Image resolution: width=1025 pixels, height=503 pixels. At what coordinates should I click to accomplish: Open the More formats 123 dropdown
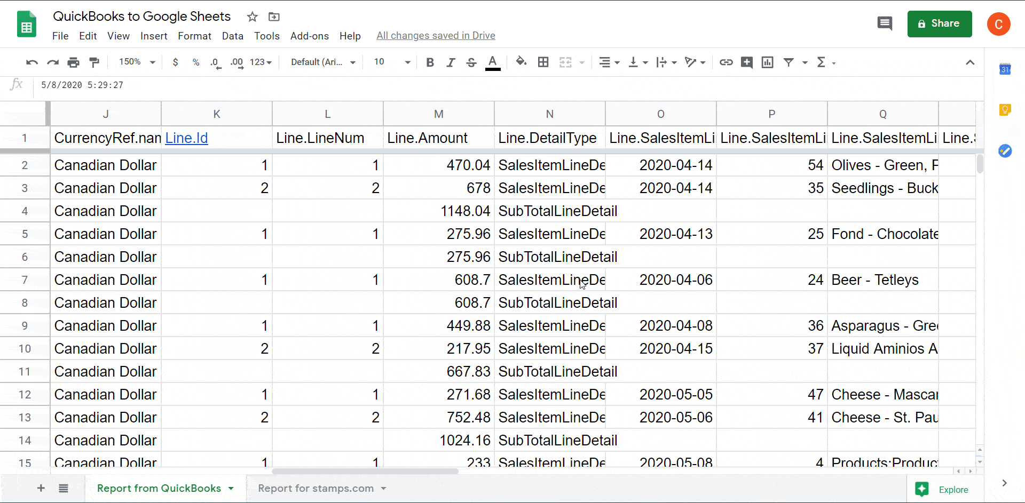(x=261, y=62)
